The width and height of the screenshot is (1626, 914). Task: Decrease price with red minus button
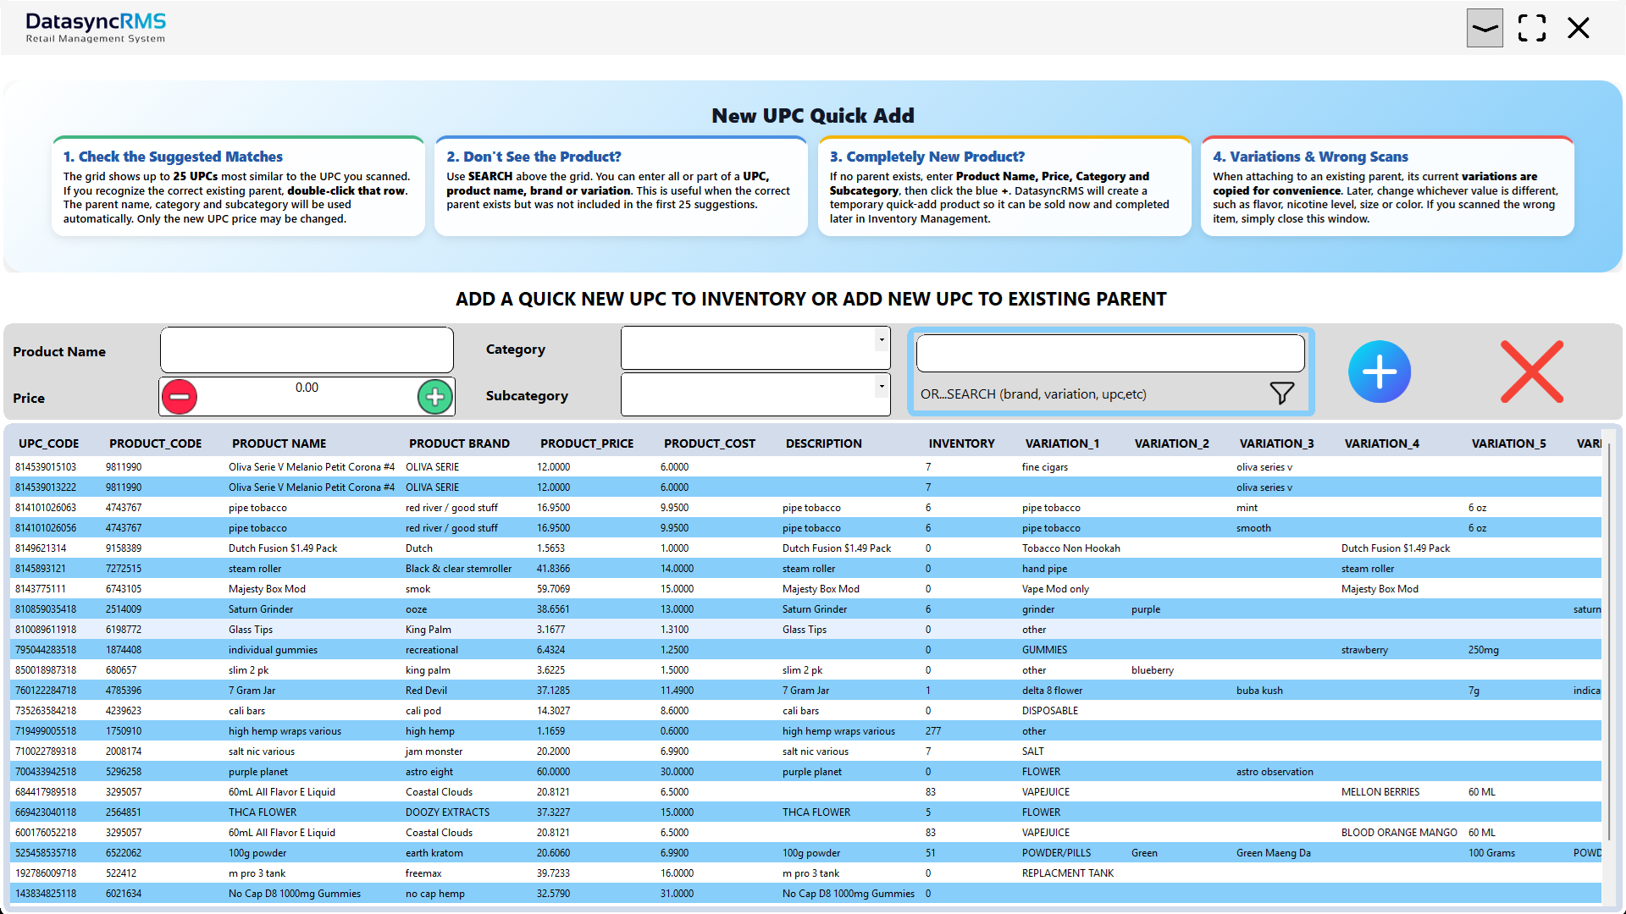(180, 396)
